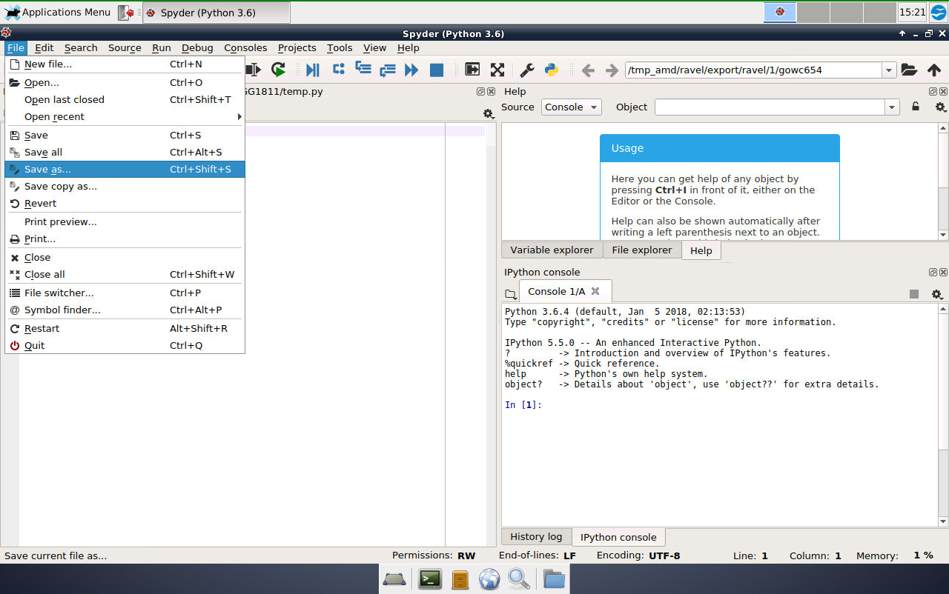The width and height of the screenshot is (949, 594).
Task: Choose Open... from File menu
Action: [125, 82]
